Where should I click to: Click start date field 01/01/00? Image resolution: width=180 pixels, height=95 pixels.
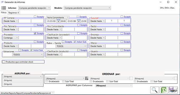[52, 21]
